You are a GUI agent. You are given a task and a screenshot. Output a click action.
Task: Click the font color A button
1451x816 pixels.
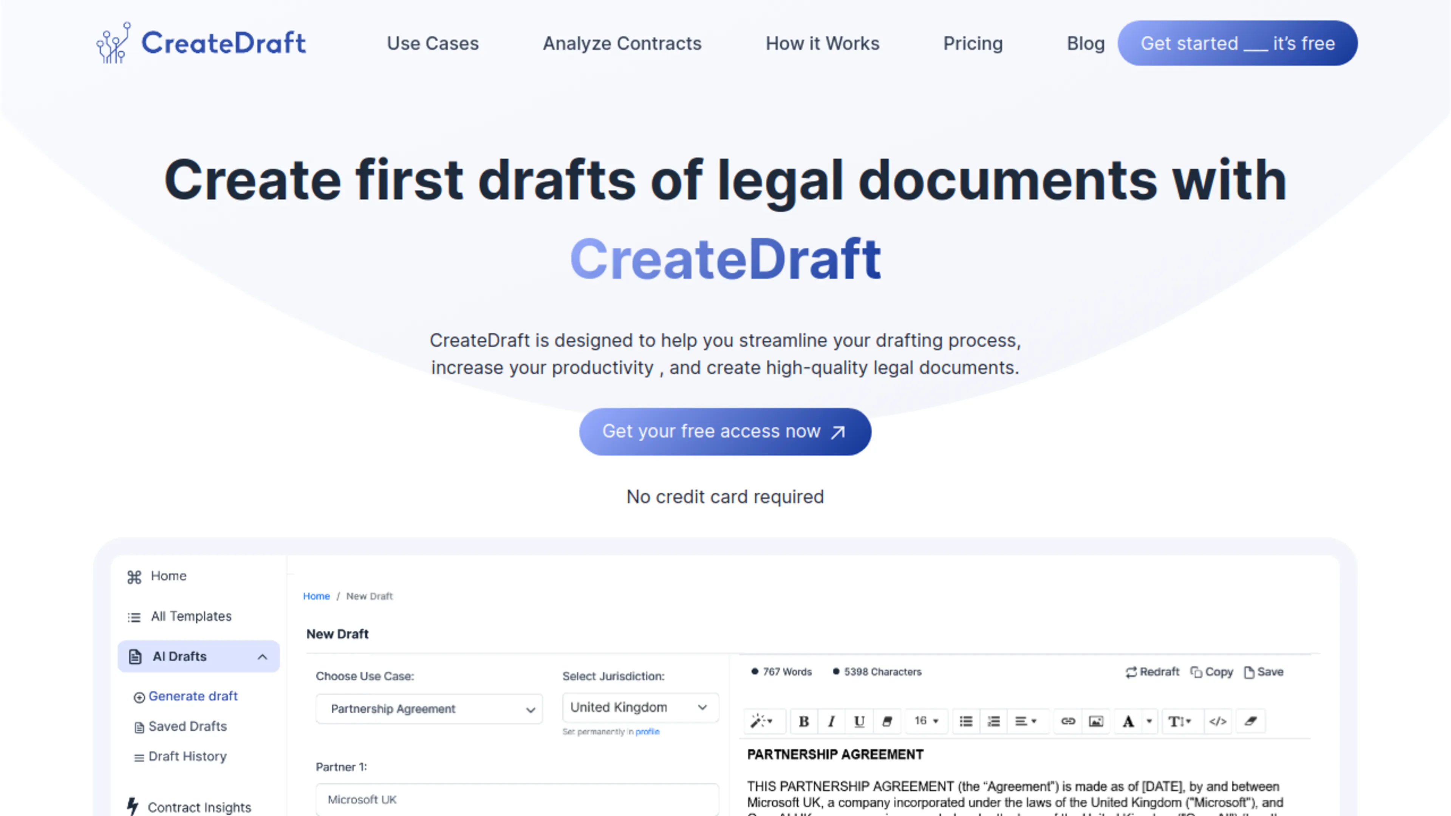pyautogui.click(x=1128, y=721)
